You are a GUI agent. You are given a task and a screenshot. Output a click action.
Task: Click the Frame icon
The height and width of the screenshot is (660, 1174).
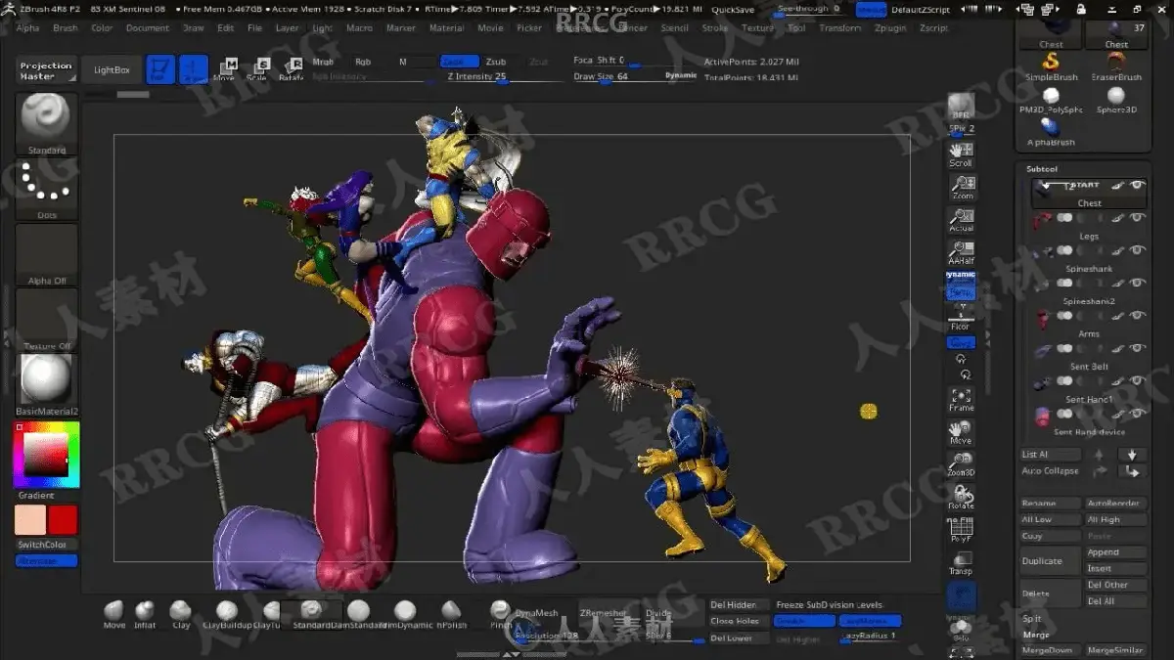[961, 399]
